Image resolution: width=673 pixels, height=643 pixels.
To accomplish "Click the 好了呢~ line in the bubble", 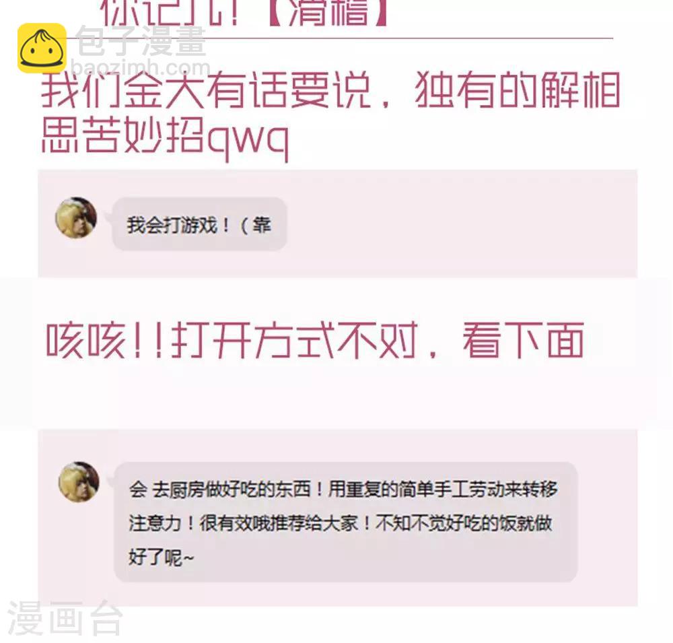I will point(162,557).
